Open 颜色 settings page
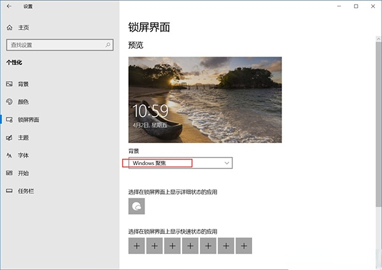The height and width of the screenshot is (270, 382). click(x=60, y=102)
